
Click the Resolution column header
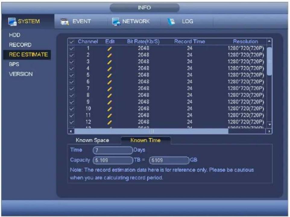(245, 42)
